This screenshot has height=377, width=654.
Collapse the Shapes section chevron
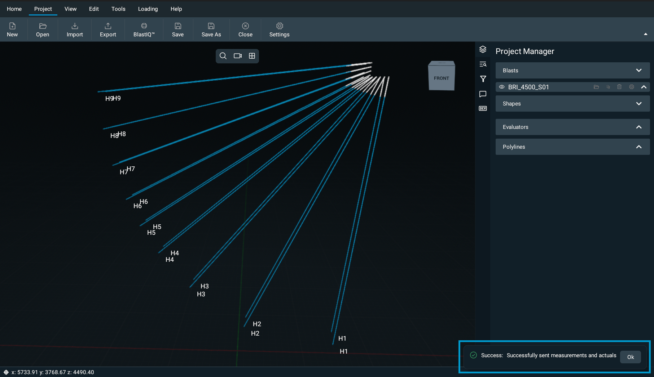639,103
